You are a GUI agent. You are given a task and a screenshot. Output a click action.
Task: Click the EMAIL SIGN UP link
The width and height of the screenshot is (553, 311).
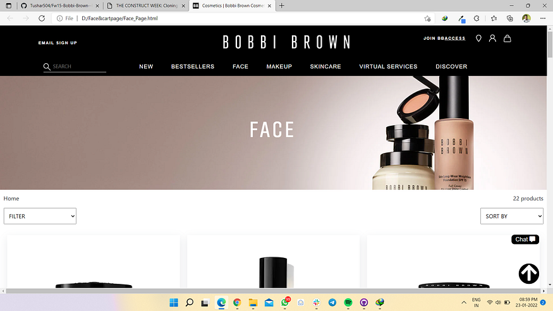pyautogui.click(x=58, y=42)
